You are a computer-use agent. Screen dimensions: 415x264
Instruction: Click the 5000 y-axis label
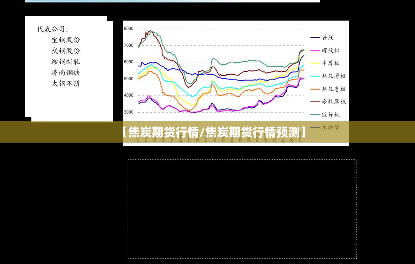tap(129, 79)
